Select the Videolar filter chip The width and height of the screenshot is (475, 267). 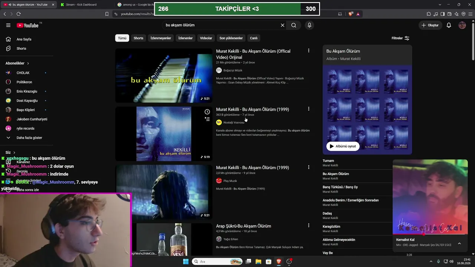(x=206, y=38)
